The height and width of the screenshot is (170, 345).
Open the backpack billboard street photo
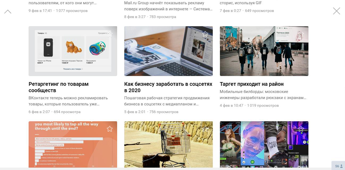point(264,51)
